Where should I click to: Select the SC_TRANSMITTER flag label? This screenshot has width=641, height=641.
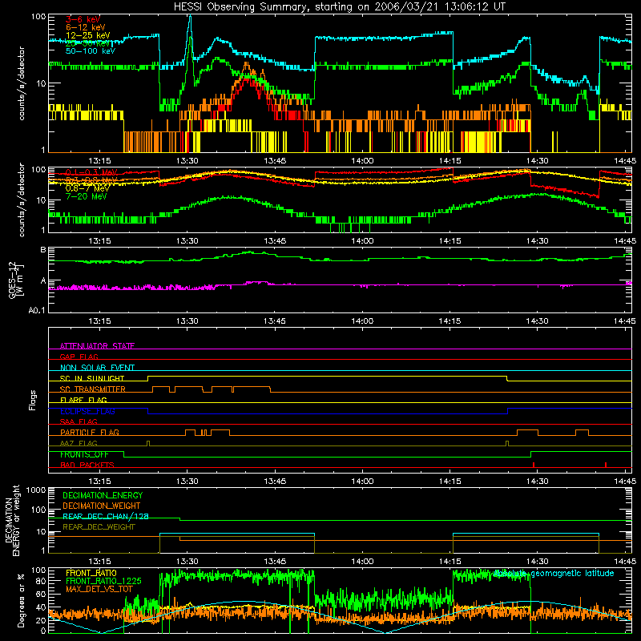(93, 389)
